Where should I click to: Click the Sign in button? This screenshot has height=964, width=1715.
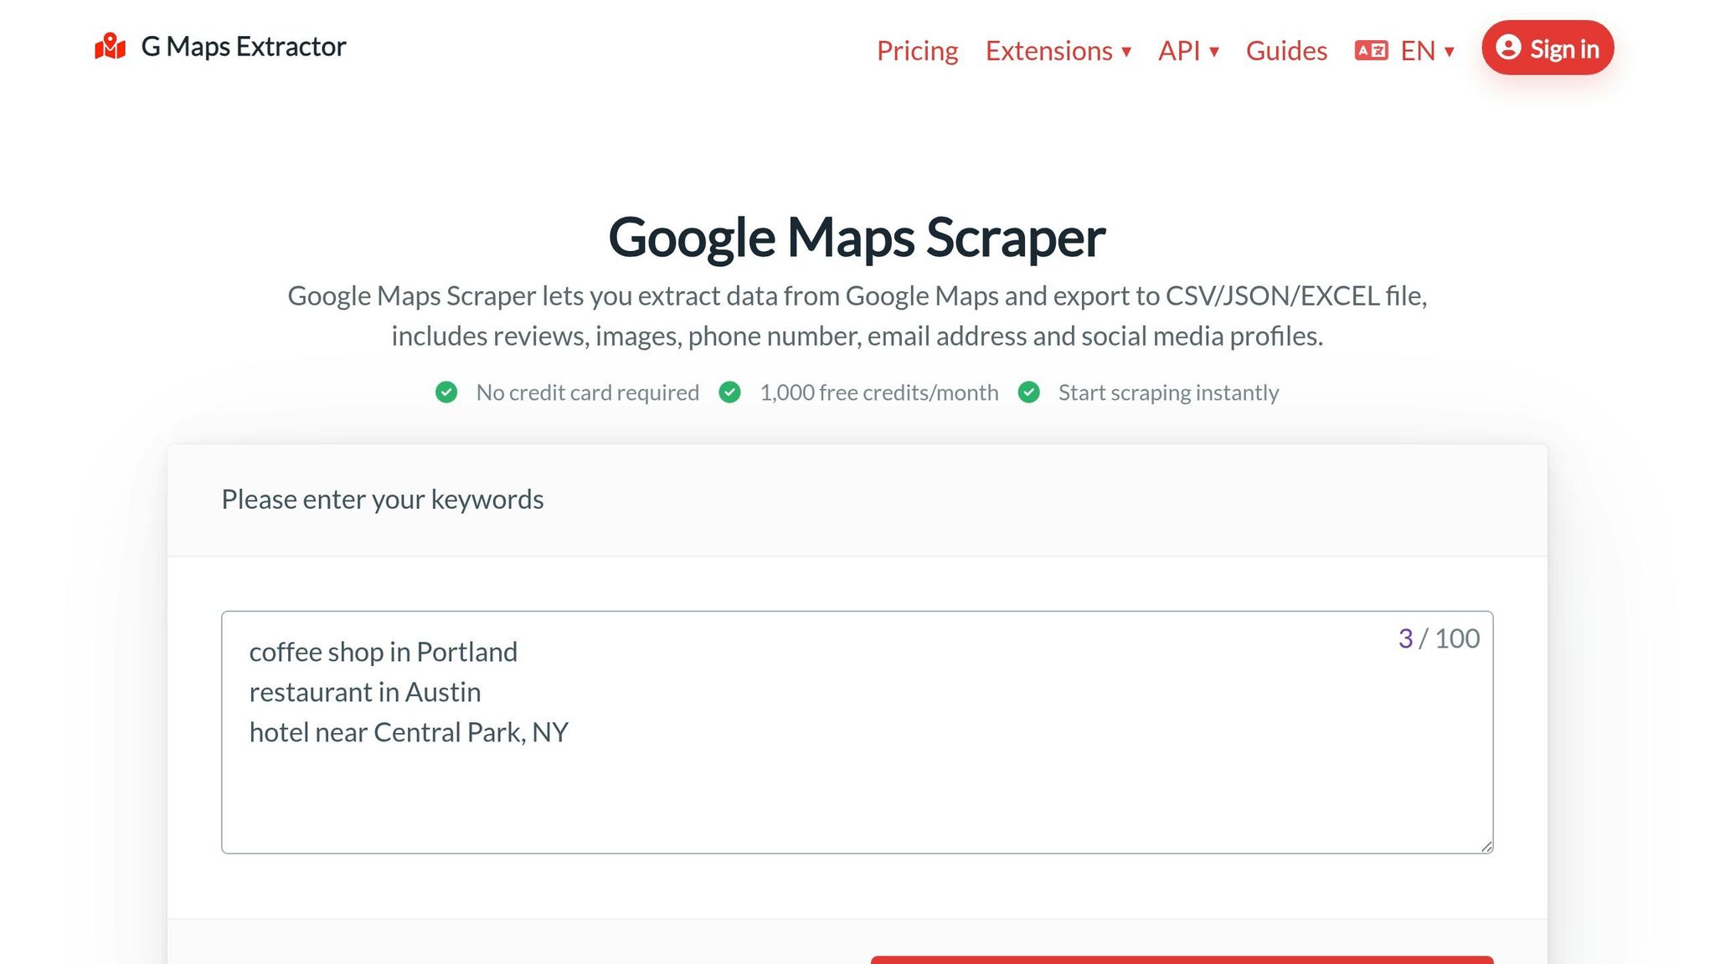tap(1548, 48)
